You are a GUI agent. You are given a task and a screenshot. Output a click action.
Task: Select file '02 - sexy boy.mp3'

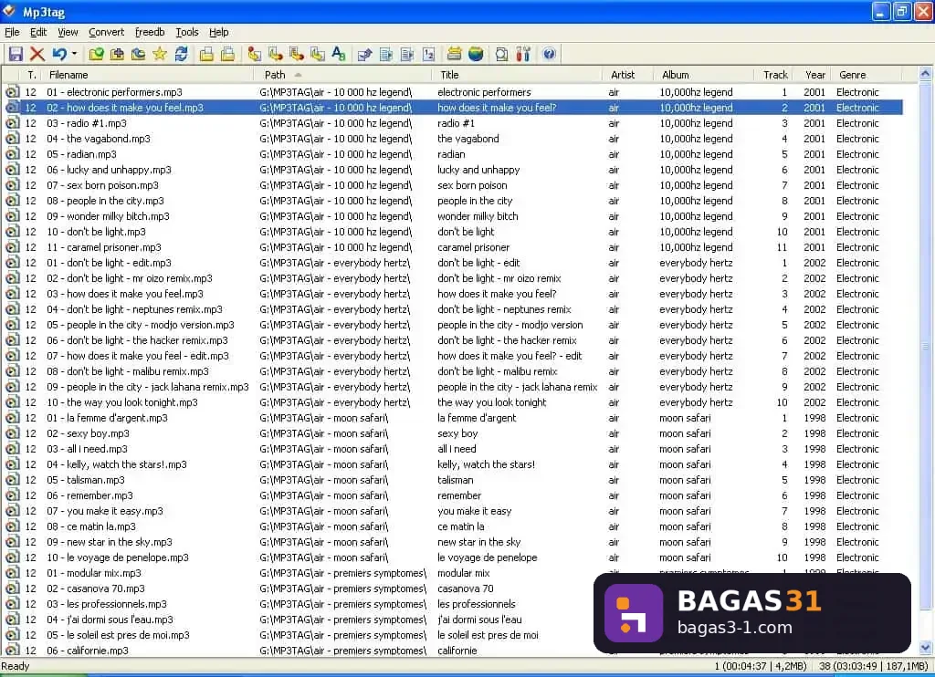88,433
